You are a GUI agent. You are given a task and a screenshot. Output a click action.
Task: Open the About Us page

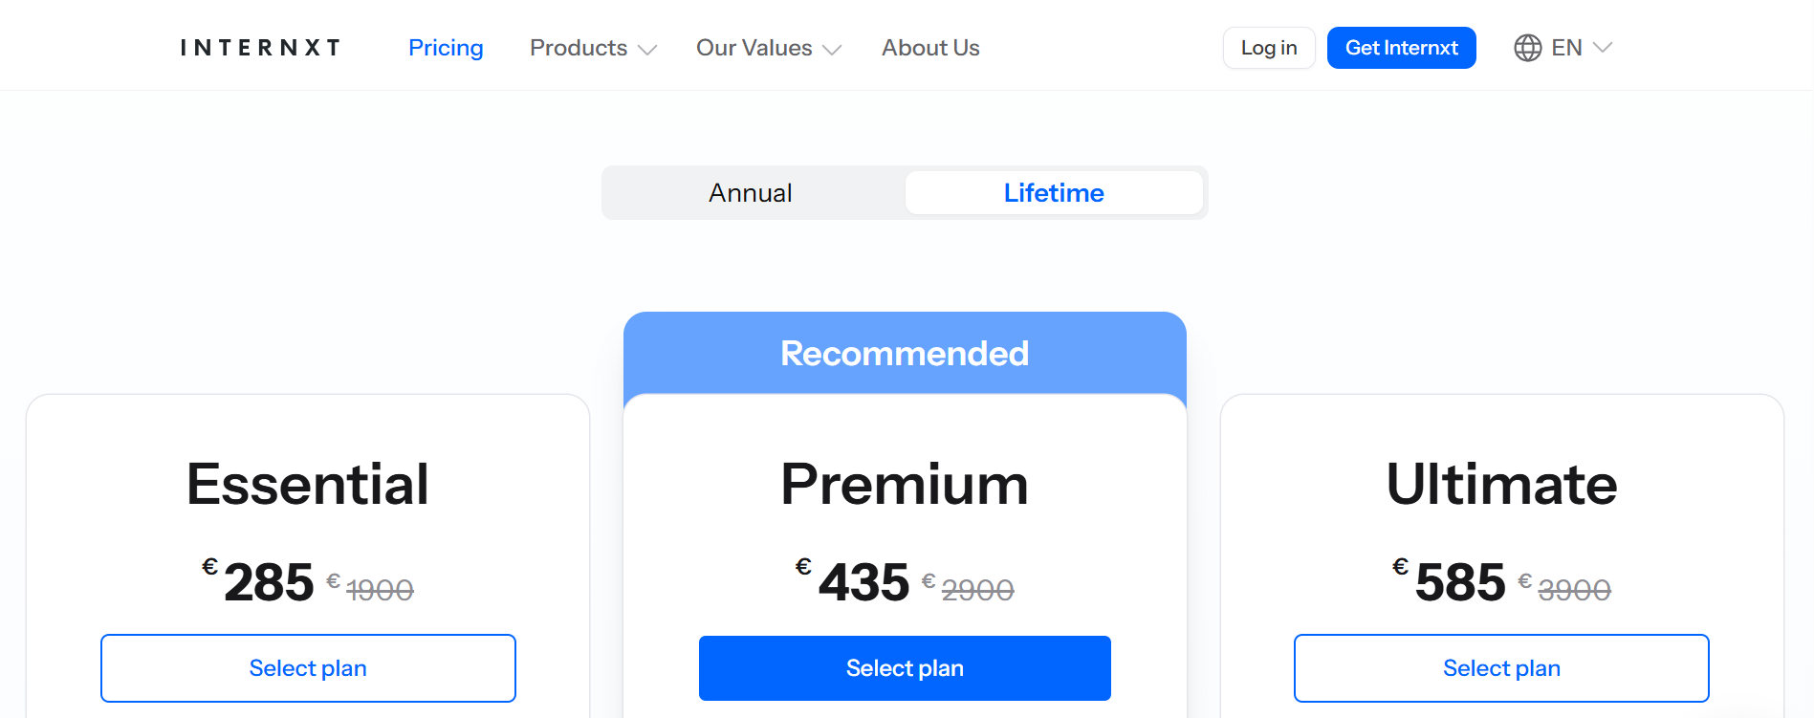[929, 47]
